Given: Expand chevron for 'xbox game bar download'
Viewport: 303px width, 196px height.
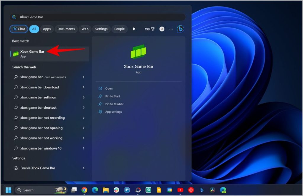Looking at the screenshot, I should [84, 87].
